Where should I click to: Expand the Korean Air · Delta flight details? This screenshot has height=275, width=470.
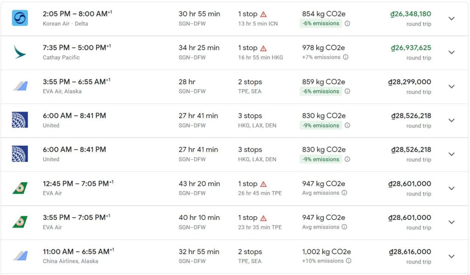click(451, 18)
